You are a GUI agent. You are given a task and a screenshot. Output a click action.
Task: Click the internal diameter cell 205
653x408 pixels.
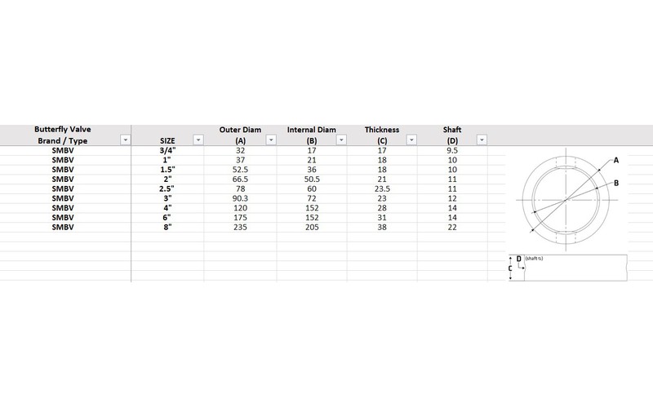tap(311, 228)
